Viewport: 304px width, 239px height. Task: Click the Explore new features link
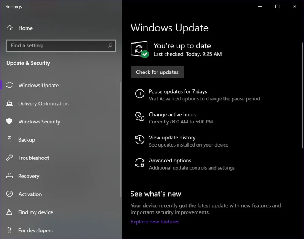(155, 222)
